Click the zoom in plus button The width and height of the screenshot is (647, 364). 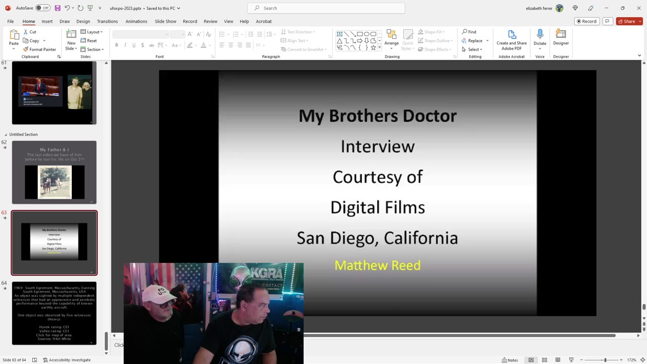(621, 360)
